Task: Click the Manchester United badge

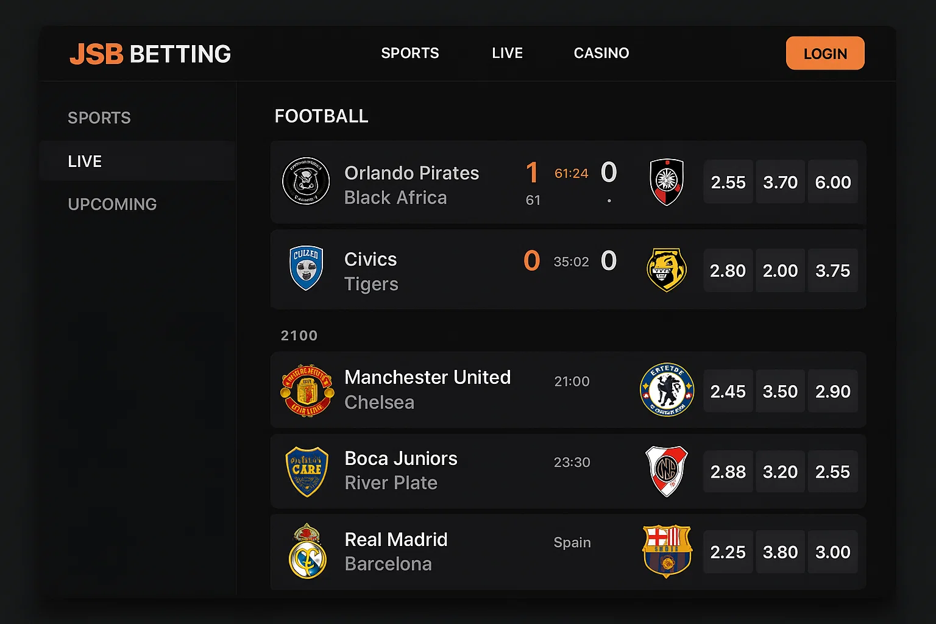Action: [307, 391]
